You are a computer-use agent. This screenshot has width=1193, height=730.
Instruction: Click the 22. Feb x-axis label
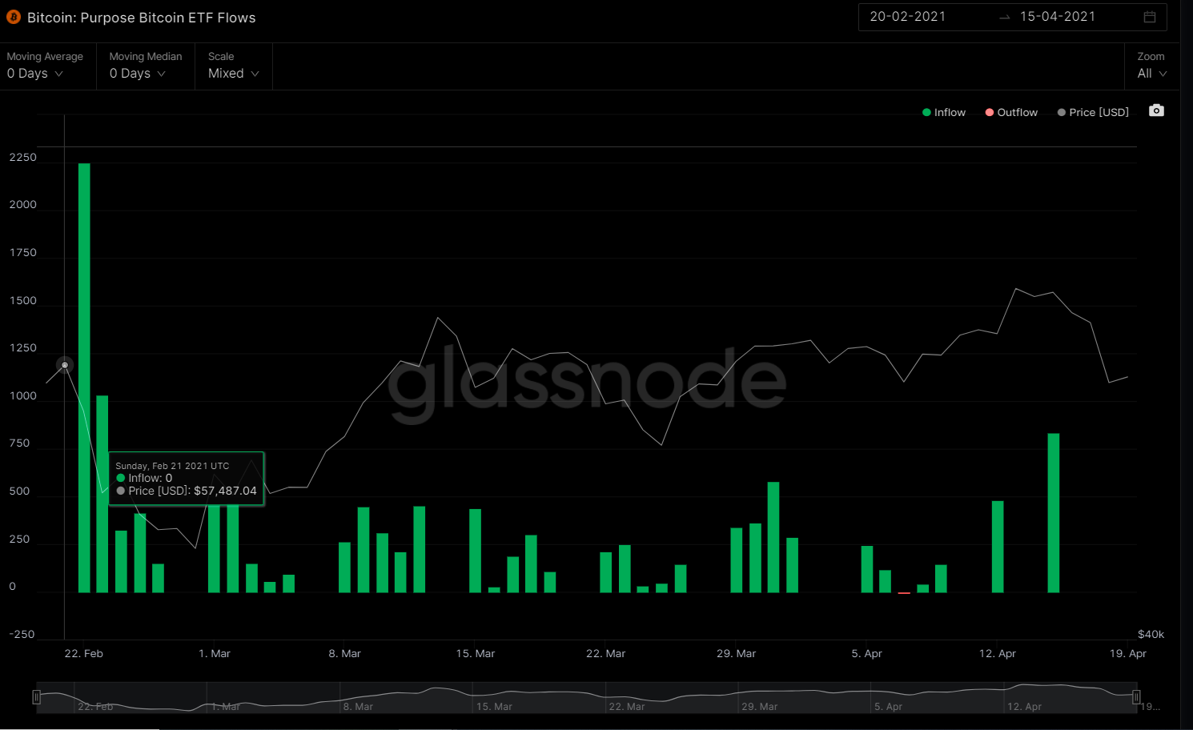tap(83, 653)
